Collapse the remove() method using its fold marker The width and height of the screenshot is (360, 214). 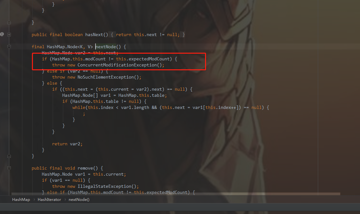point(9,168)
